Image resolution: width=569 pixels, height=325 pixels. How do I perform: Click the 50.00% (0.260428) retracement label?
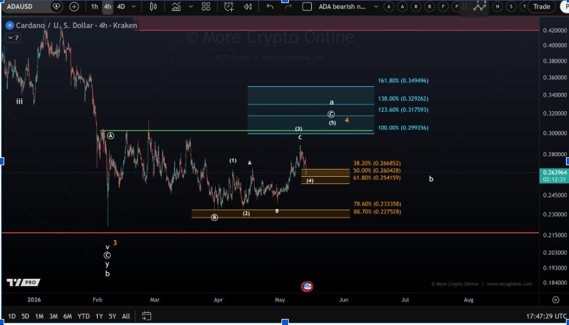[377, 171]
